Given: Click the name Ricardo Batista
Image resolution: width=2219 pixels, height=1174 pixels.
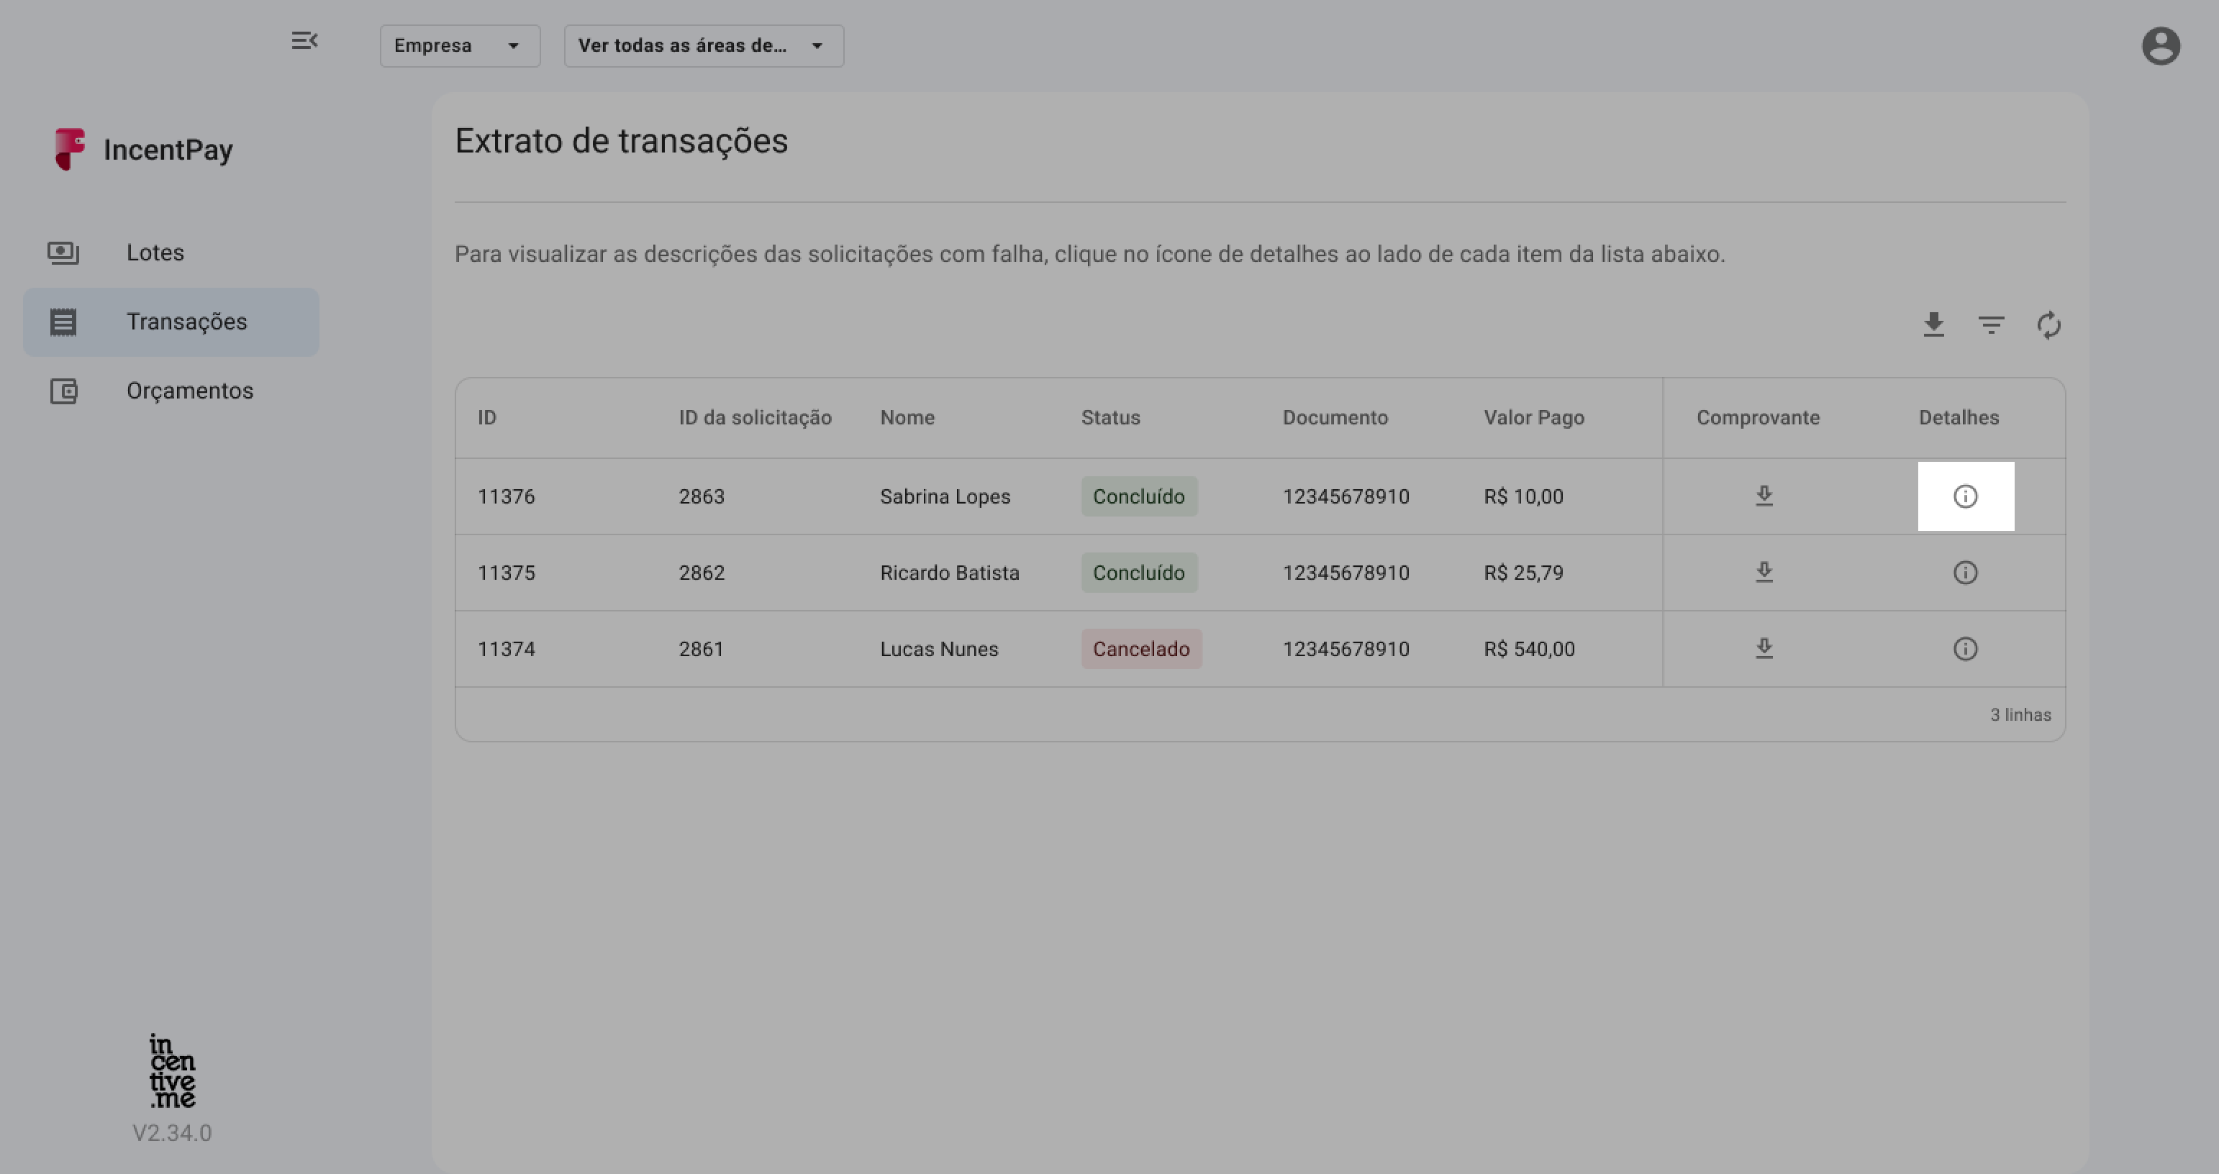Looking at the screenshot, I should click(949, 573).
